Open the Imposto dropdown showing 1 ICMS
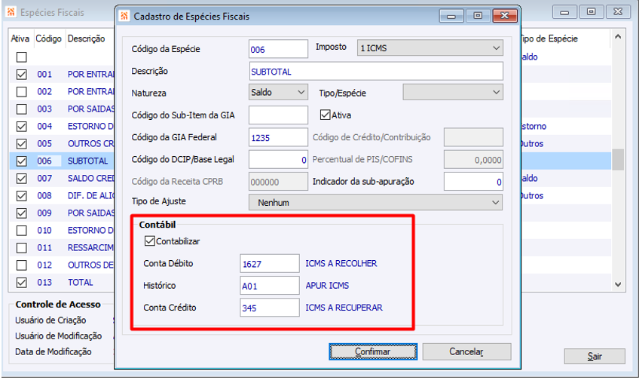The height and width of the screenshot is (380, 639). [430, 48]
